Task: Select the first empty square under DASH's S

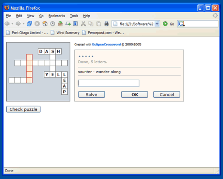Action: click(x=53, y=57)
